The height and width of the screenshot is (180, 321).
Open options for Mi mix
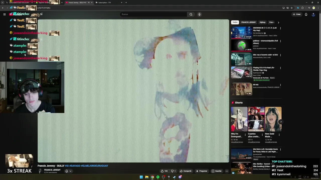(x=280, y=85)
